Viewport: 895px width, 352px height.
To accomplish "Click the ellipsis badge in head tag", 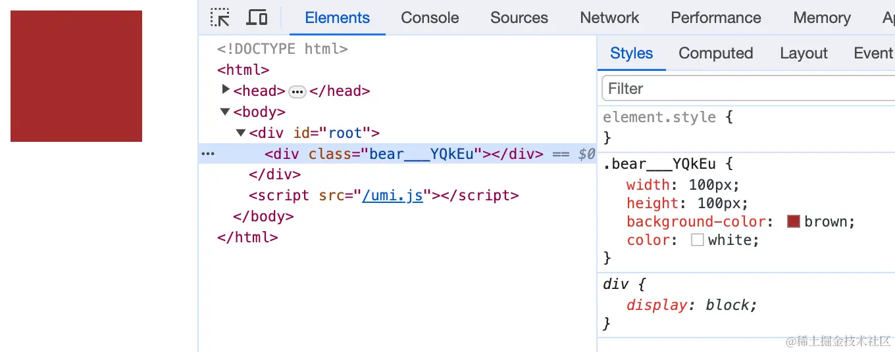I will 297,91.
